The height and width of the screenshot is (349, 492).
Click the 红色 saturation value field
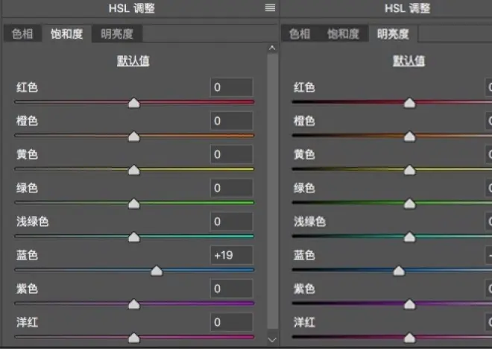(x=232, y=87)
